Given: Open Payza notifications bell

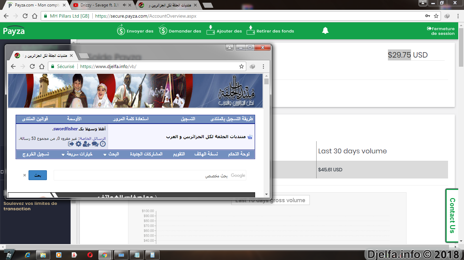Looking at the screenshot, I should click(325, 31).
